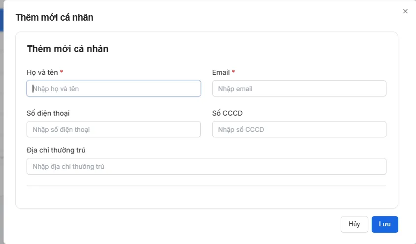Close the dialog with the X icon
The width and height of the screenshot is (416, 244).
click(x=405, y=11)
